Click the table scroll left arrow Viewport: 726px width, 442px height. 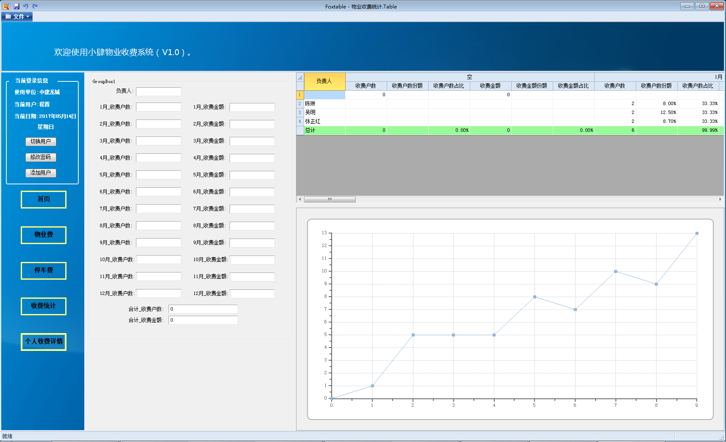point(300,199)
